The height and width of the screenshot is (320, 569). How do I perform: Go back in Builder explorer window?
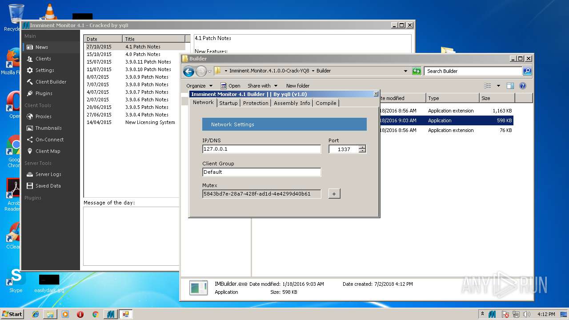click(188, 71)
